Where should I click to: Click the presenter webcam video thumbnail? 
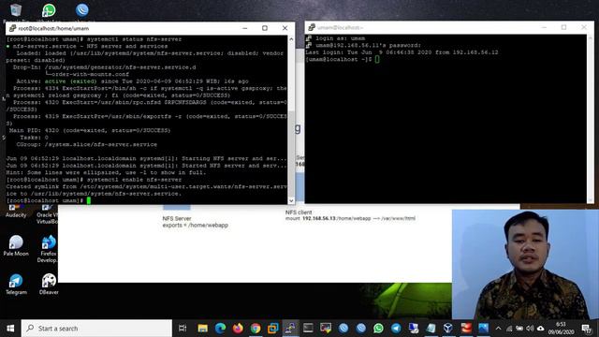pos(525,264)
